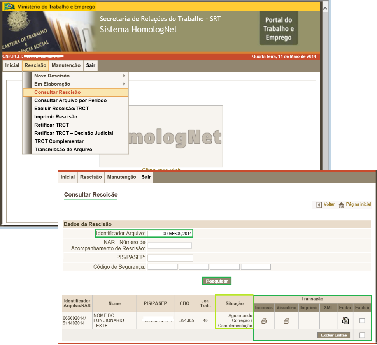Click the Identificador Arquivo/NAR column header

point(77,303)
